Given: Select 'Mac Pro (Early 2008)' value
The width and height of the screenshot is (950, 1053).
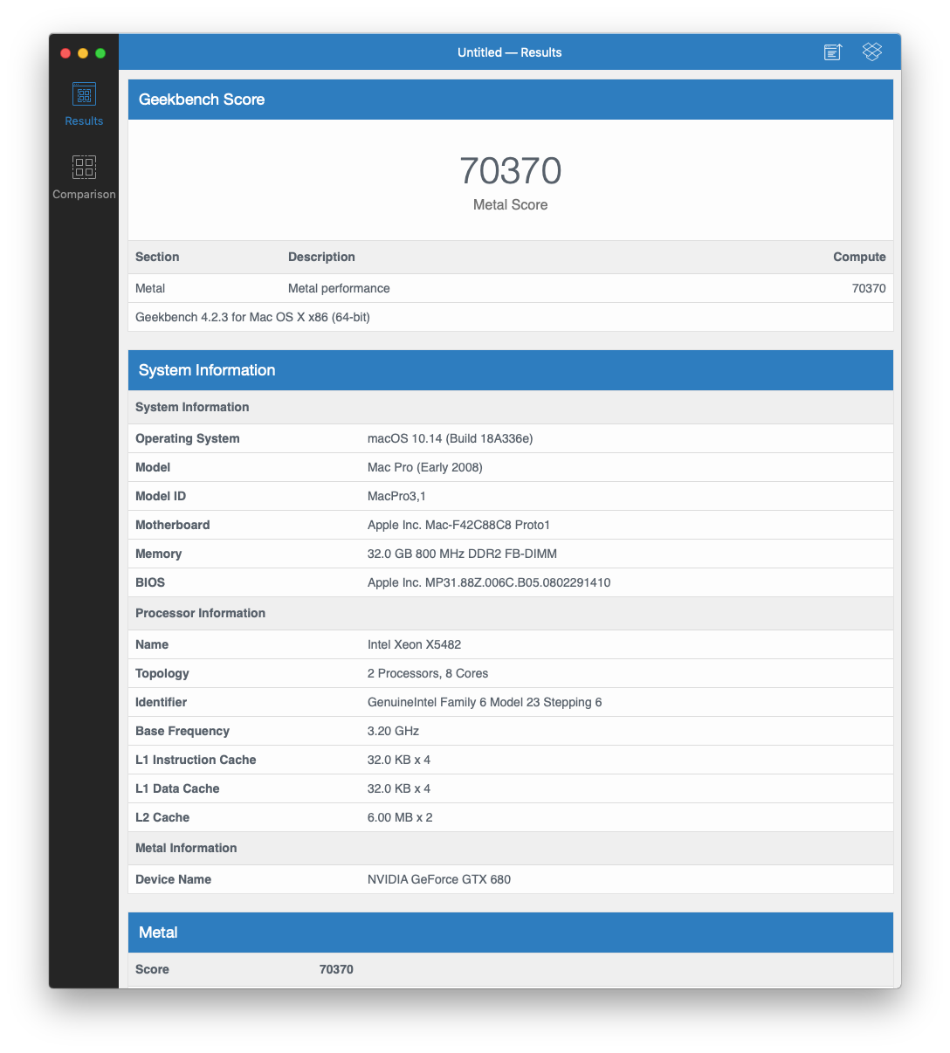Looking at the screenshot, I should click(425, 467).
